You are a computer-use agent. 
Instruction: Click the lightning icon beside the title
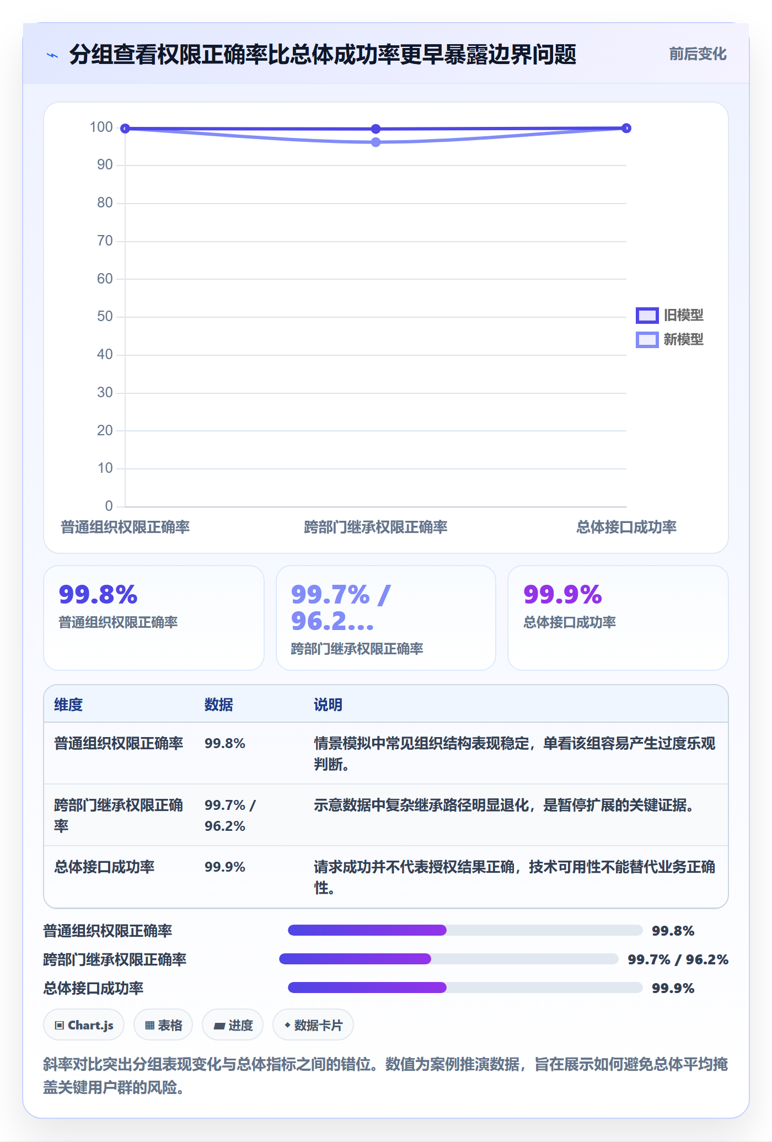[52, 55]
